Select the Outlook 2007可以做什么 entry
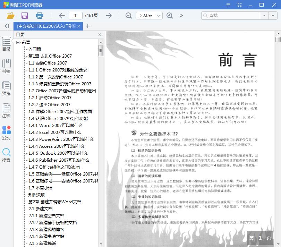Viewport: 281px width, 247px height. [x=58, y=153]
